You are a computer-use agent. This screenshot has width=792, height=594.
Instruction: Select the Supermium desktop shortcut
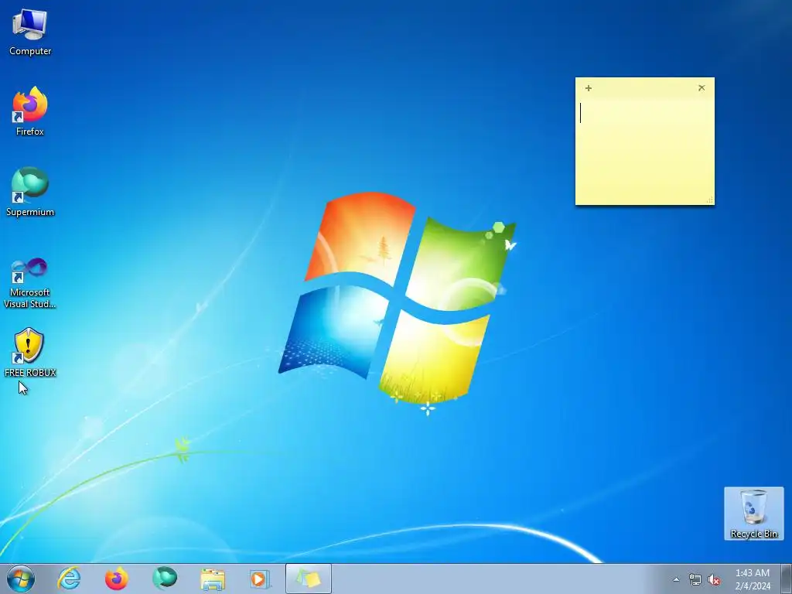[30, 192]
